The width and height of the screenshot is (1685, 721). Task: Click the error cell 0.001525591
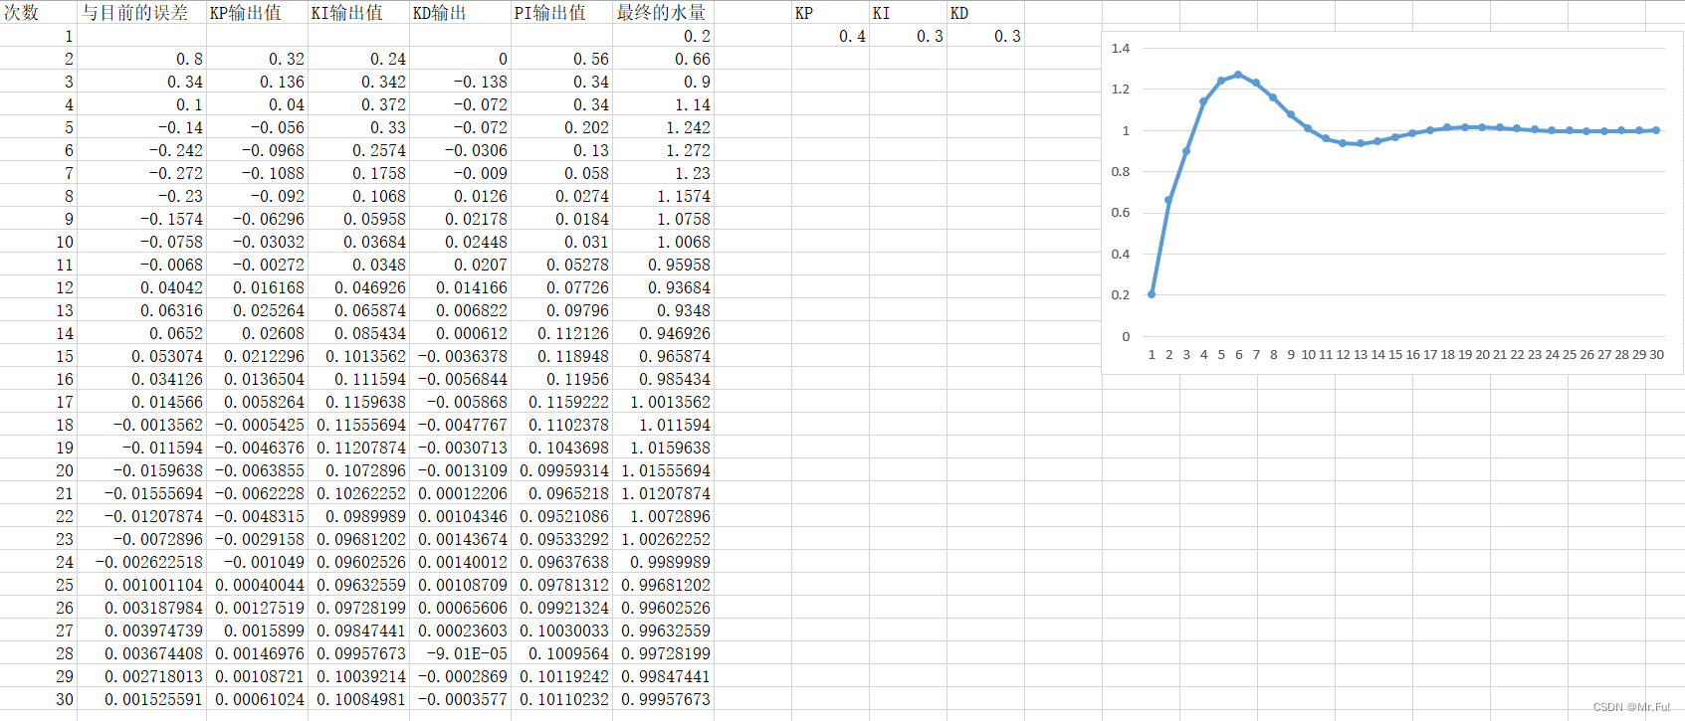click(141, 699)
